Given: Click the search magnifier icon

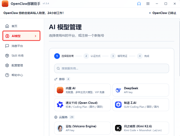Looking at the screenshot, I should (x=58, y=69).
